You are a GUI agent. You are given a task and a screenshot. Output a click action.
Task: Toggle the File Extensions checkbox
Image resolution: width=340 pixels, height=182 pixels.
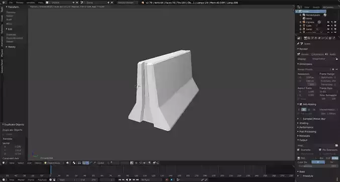coord(320,150)
